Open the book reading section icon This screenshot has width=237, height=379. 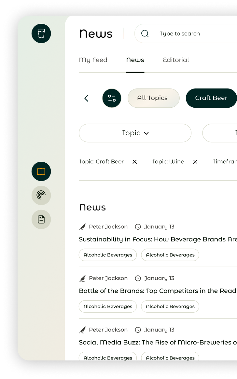pyautogui.click(x=41, y=171)
